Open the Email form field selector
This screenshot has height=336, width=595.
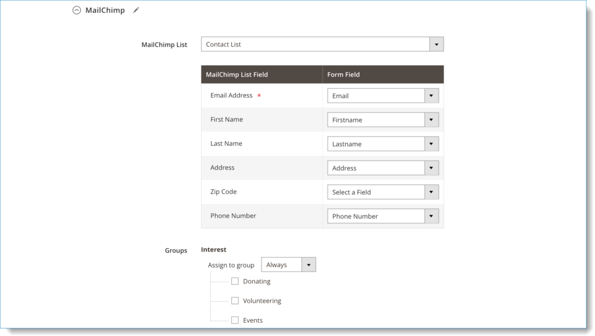pos(383,96)
